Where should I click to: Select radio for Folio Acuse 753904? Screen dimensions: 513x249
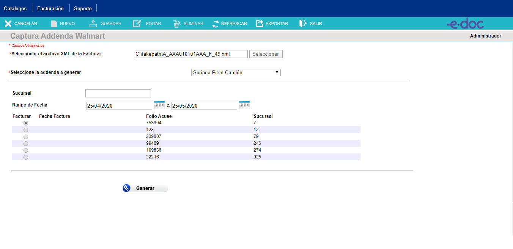(x=26, y=123)
